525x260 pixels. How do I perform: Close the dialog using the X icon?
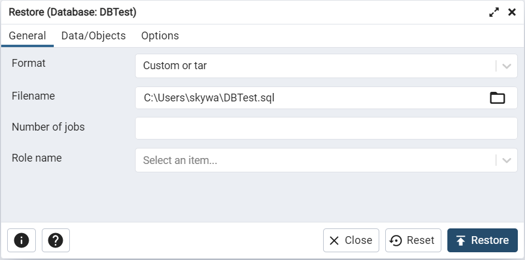[x=512, y=12]
